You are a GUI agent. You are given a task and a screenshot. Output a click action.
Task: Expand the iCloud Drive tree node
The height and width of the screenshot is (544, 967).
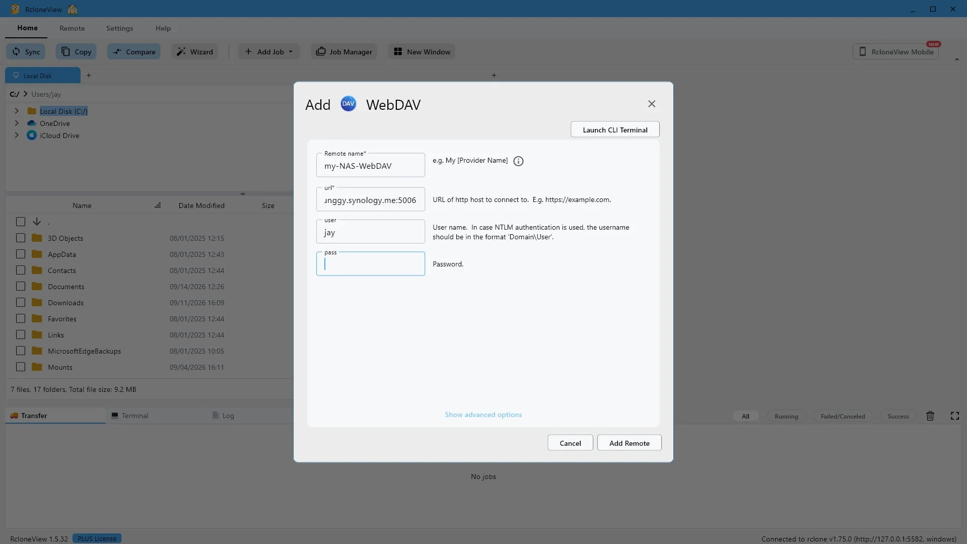[17, 135]
